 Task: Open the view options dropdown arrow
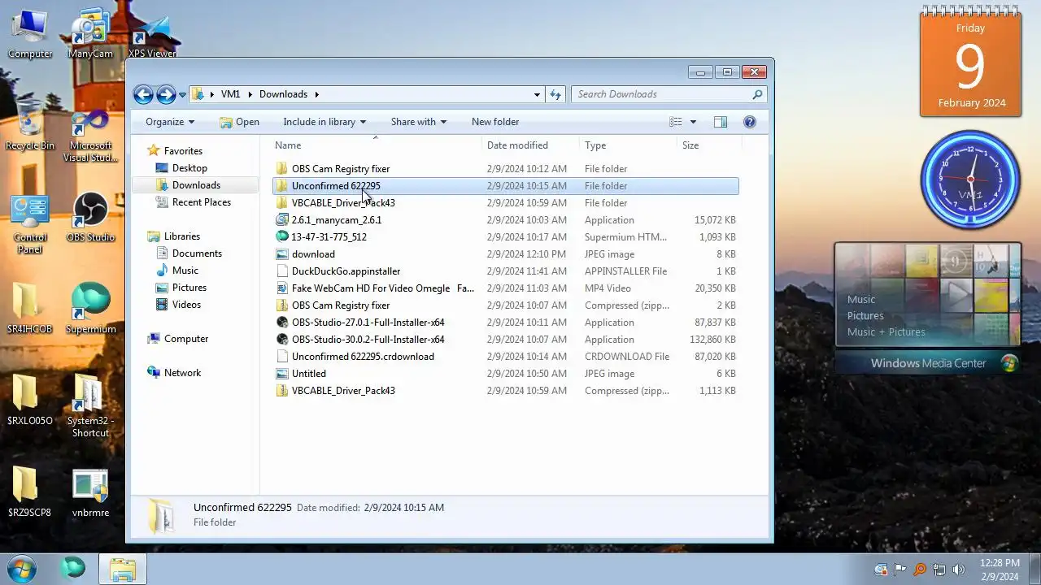click(x=693, y=122)
